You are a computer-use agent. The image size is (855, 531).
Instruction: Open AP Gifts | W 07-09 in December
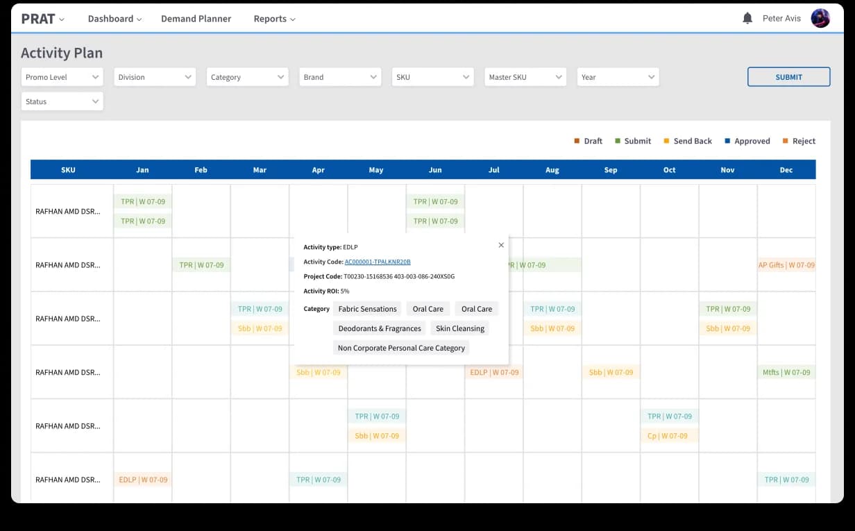coord(786,265)
